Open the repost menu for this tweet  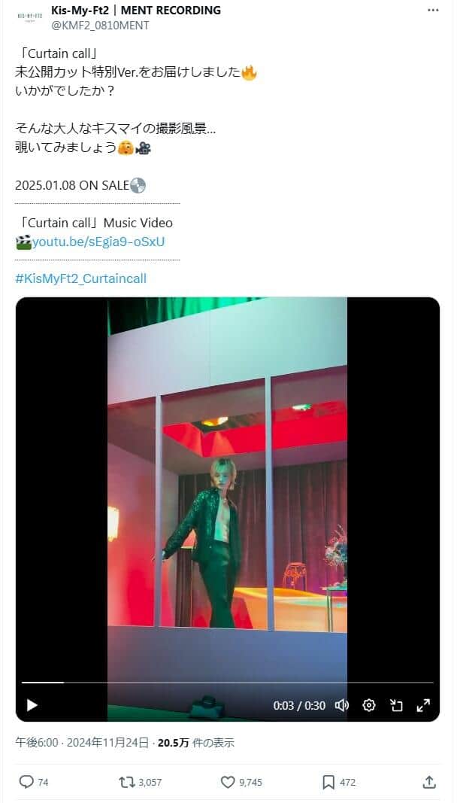click(x=127, y=782)
